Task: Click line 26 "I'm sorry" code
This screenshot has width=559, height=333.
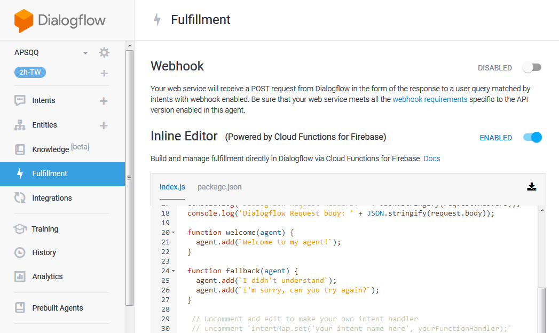Action: point(287,290)
